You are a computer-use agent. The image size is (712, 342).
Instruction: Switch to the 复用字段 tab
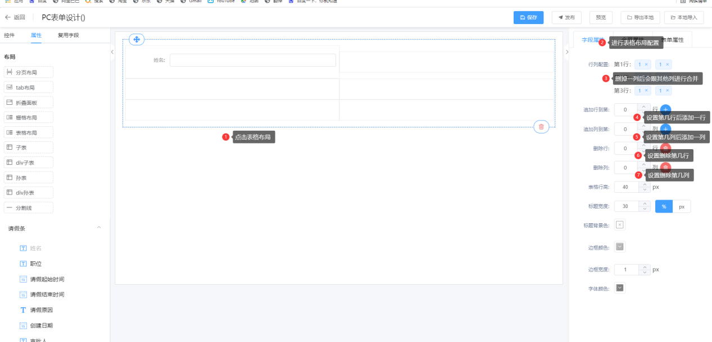pyautogui.click(x=69, y=35)
